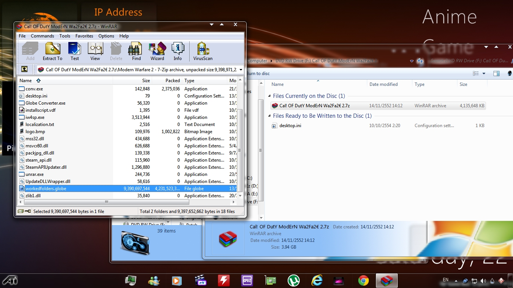Click the WinRAR taskbar button
This screenshot has height=288, width=513.
[387, 280]
